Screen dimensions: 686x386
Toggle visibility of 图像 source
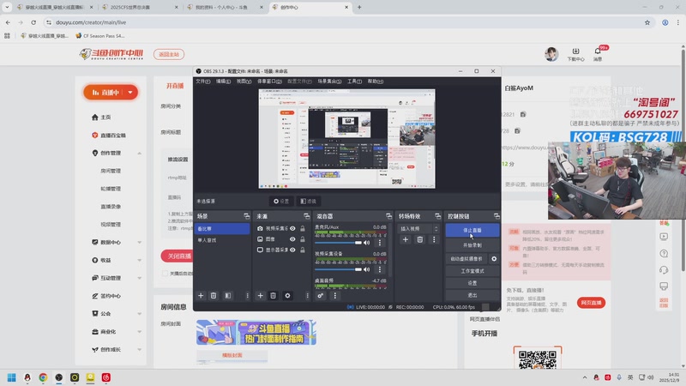coord(292,239)
